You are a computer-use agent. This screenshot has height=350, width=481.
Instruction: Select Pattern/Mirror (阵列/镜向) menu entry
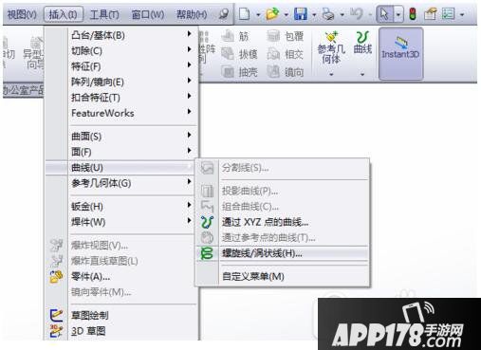(121, 83)
